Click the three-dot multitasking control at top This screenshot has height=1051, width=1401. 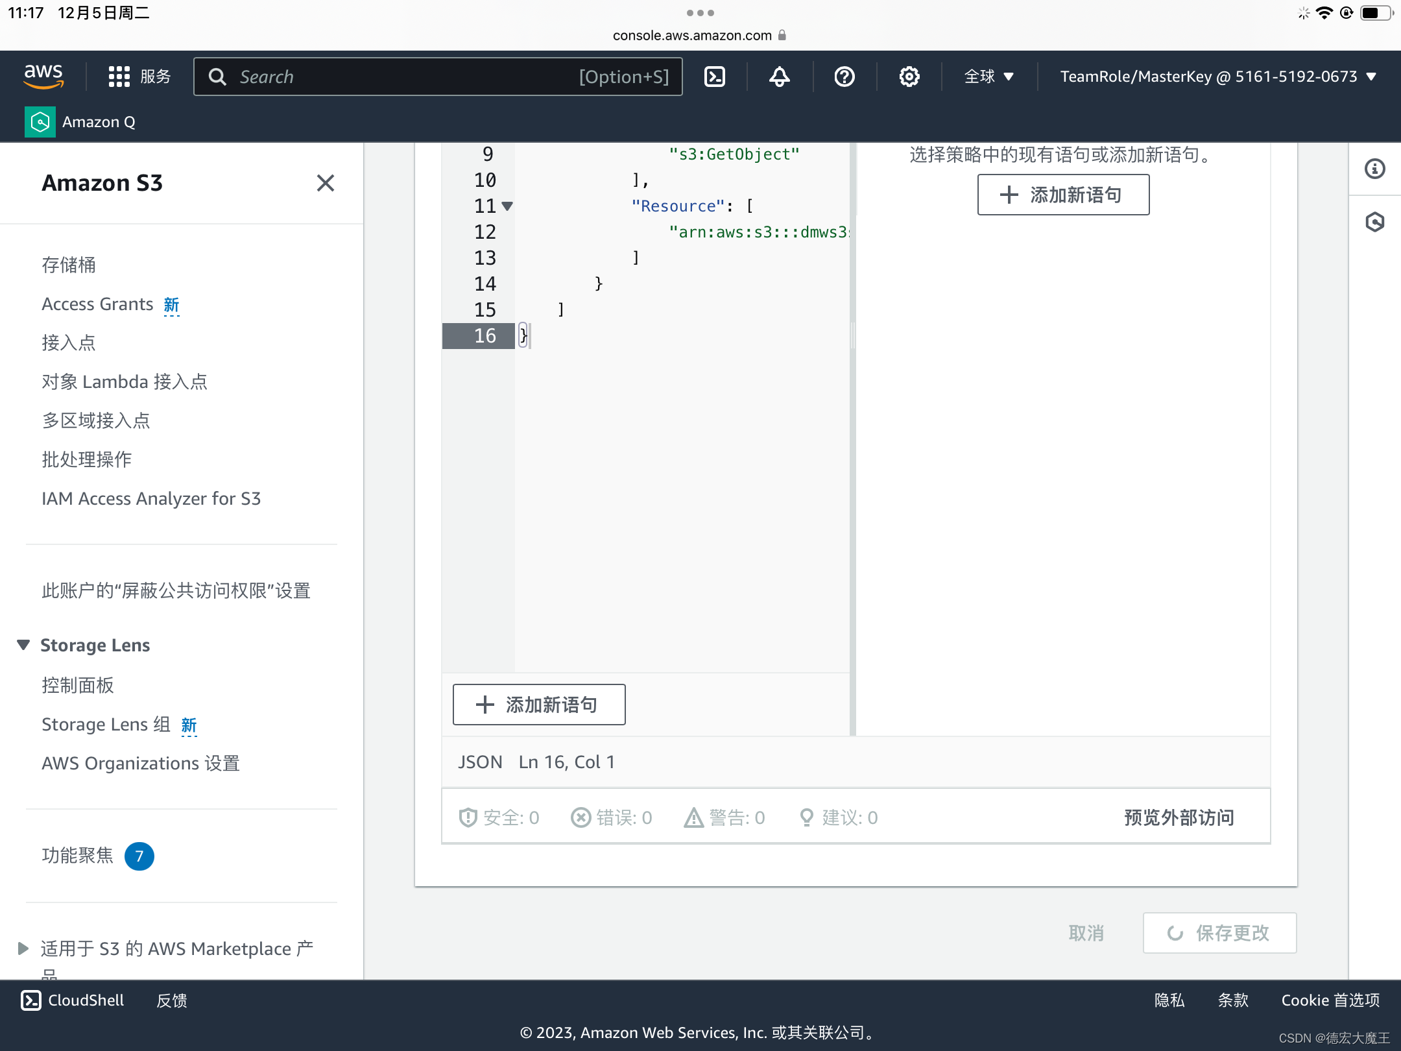pyautogui.click(x=700, y=13)
